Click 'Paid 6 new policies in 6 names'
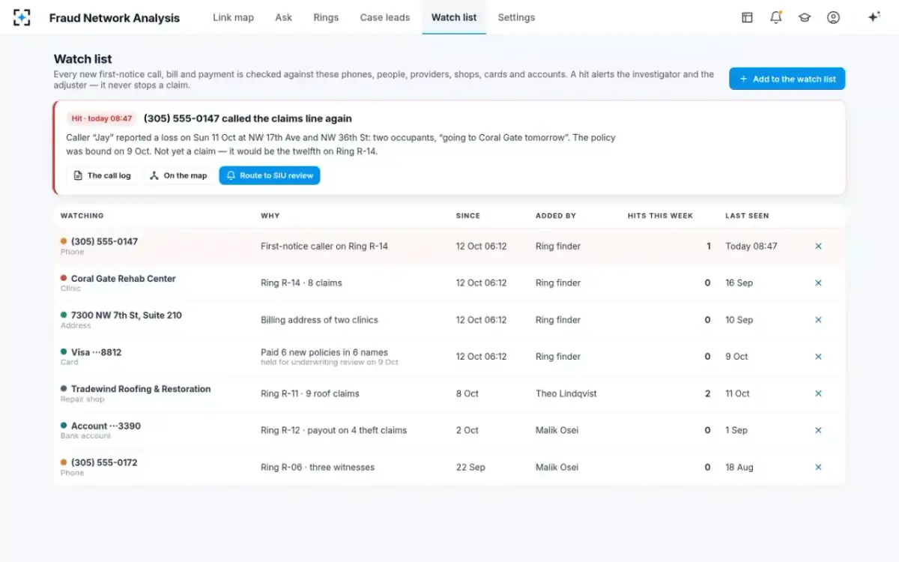The image size is (899, 562). (x=324, y=352)
